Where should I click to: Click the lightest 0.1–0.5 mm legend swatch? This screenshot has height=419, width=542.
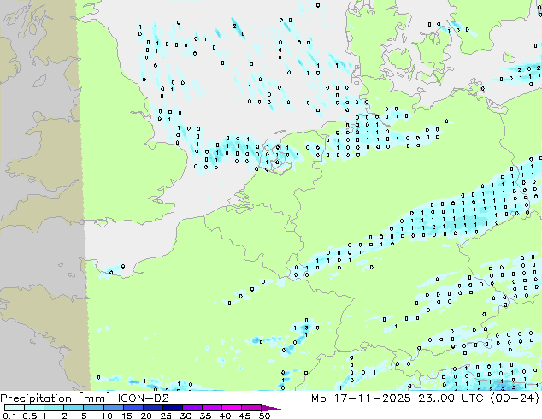(x=15, y=408)
